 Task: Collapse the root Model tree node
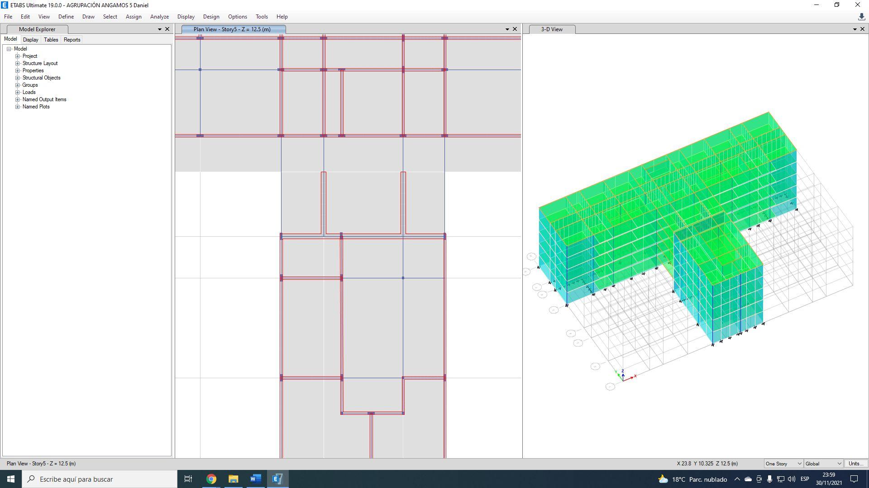(x=9, y=49)
